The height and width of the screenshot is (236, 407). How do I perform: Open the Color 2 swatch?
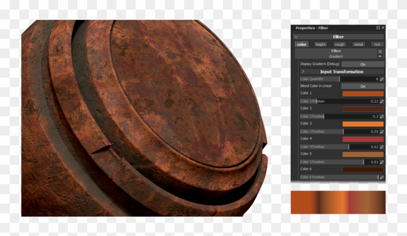click(x=363, y=109)
